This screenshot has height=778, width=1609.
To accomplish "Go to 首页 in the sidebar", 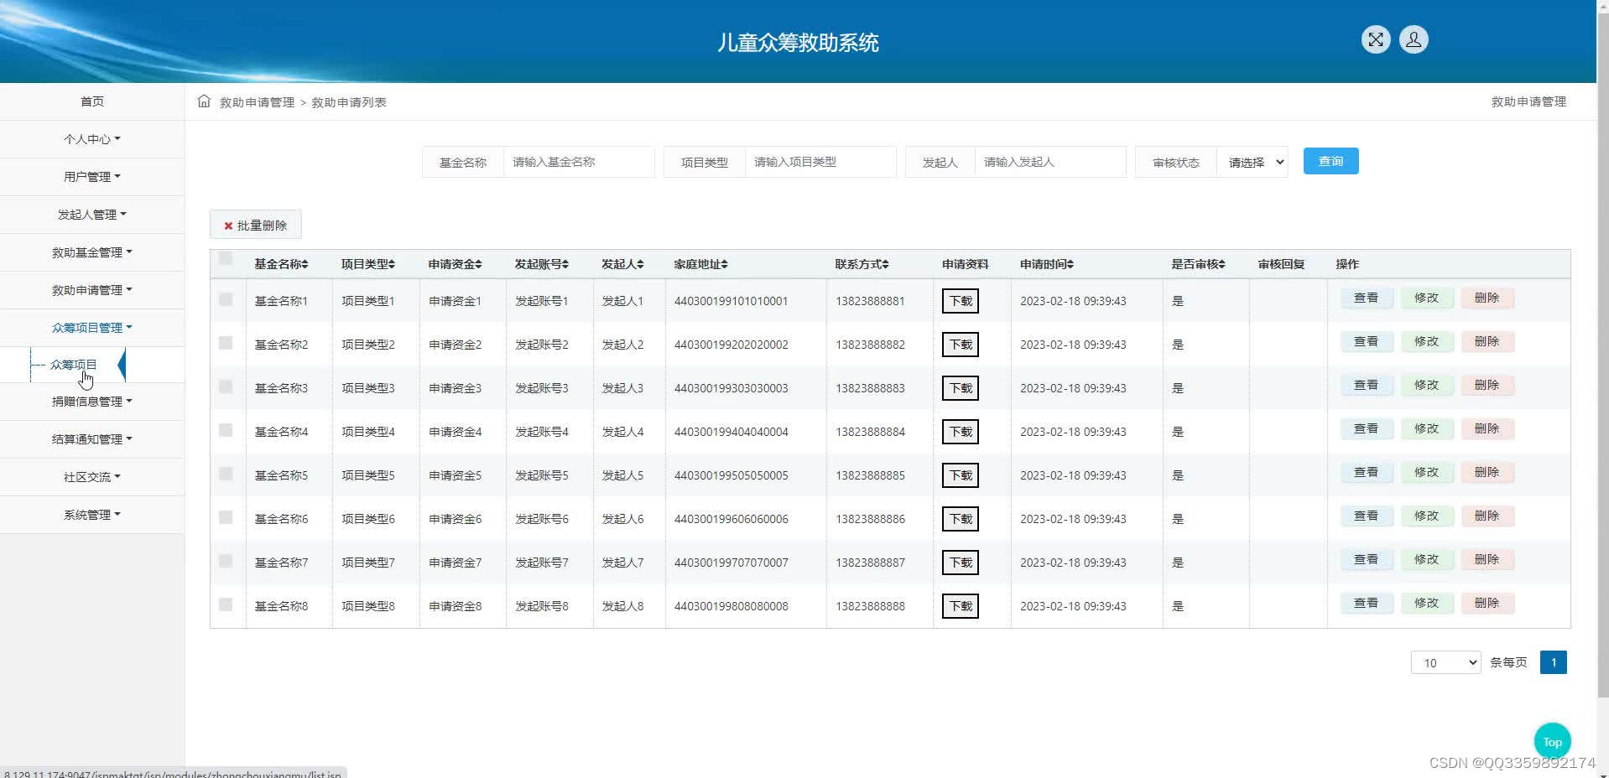I will (92, 101).
